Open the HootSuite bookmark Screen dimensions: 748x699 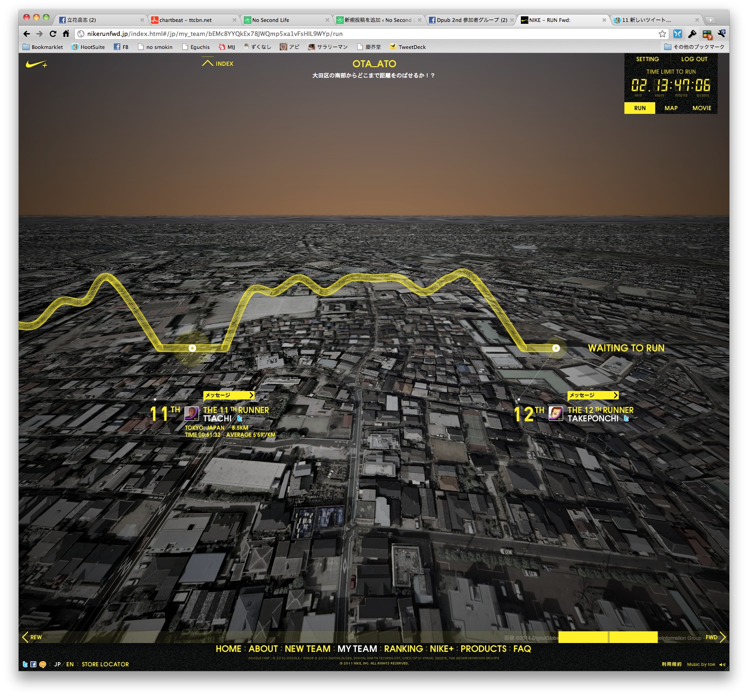(x=88, y=47)
